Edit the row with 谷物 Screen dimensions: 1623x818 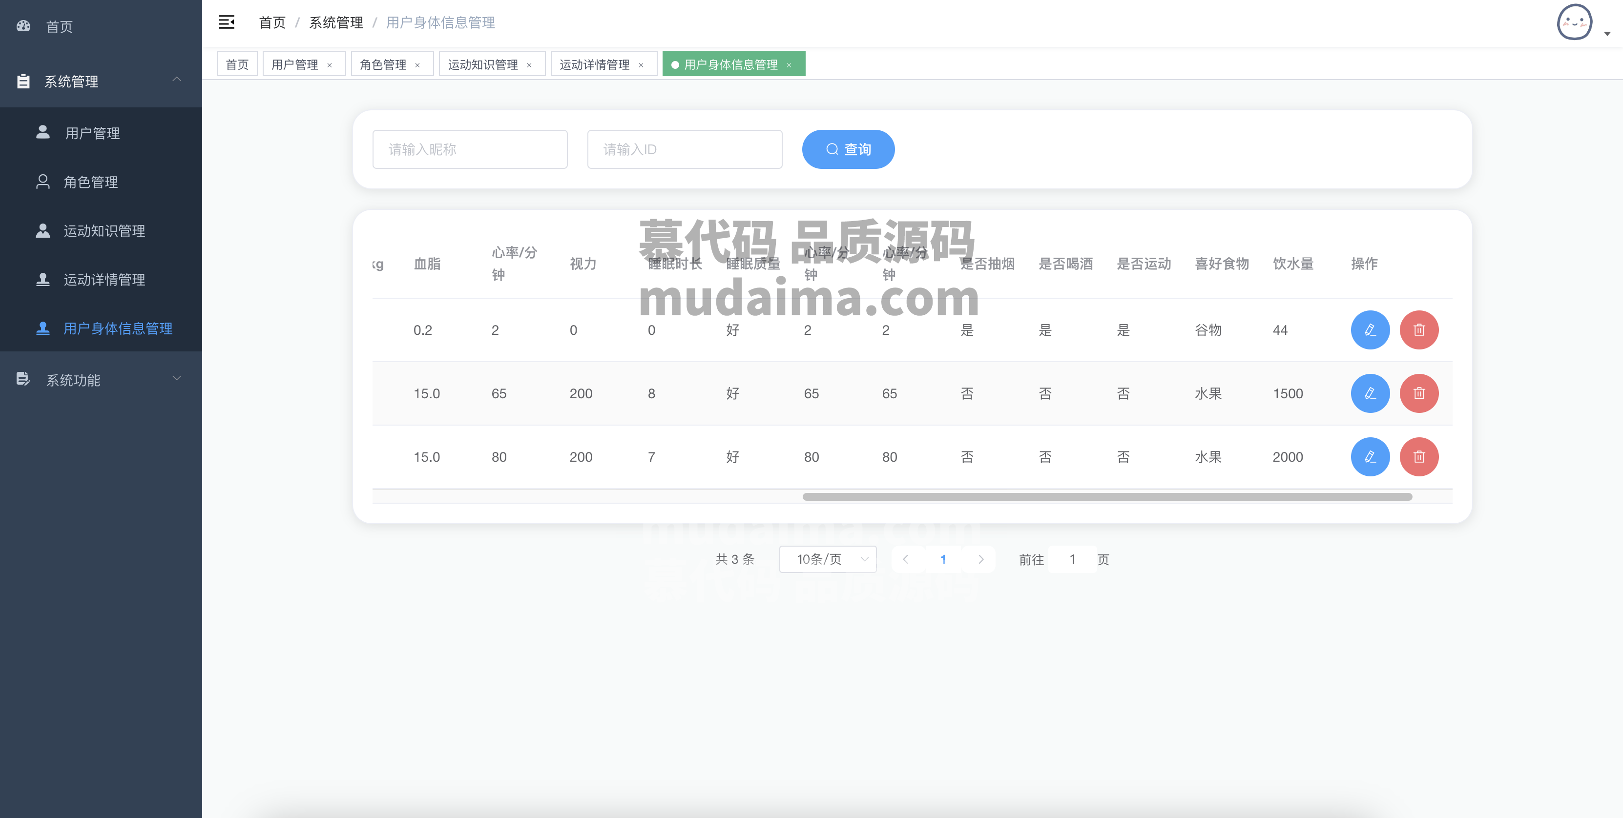point(1371,330)
